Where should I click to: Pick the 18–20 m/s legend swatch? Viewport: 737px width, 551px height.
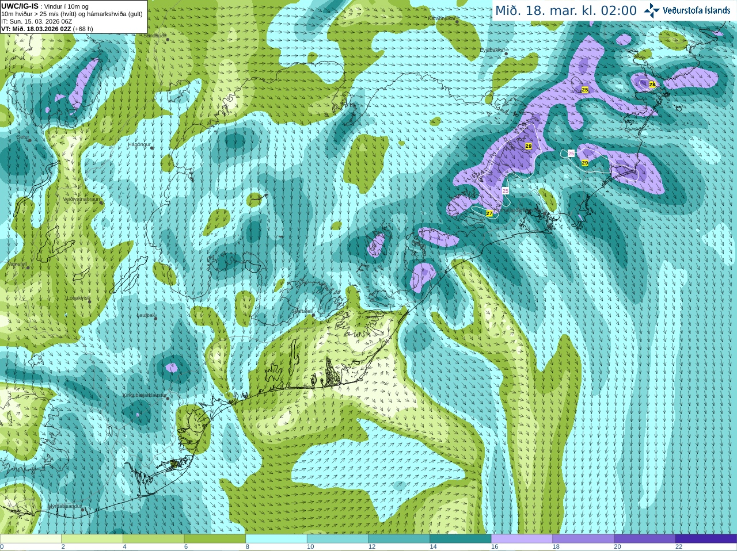click(x=583, y=539)
